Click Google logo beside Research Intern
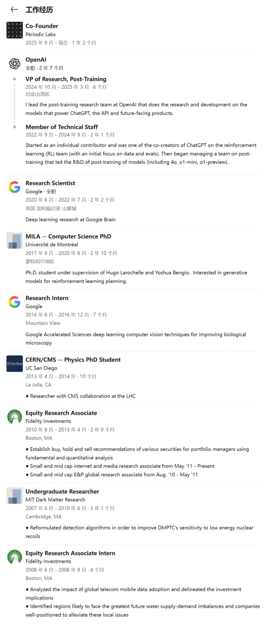The width and height of the screenshot is (266, 627). (15, 302)
